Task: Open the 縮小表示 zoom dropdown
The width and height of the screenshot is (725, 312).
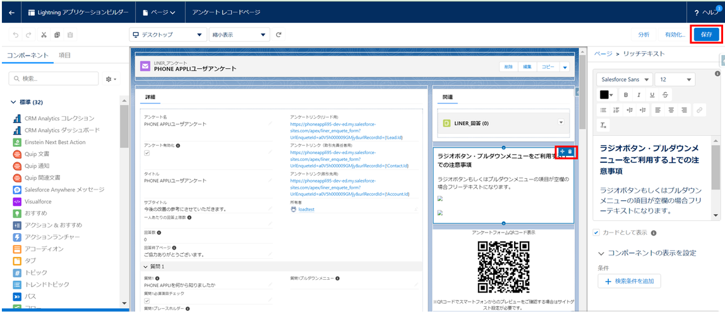Action: (239, 35)
